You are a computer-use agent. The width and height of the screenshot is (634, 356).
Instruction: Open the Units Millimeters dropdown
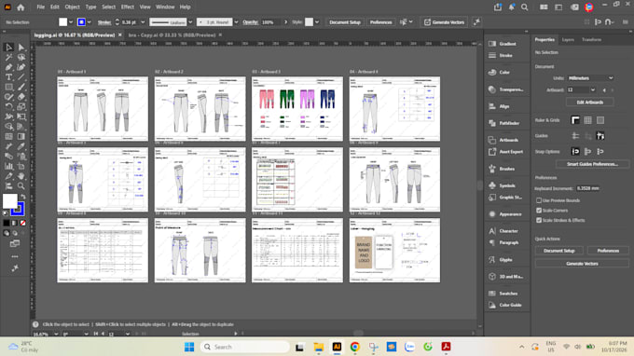click(590, 78)
